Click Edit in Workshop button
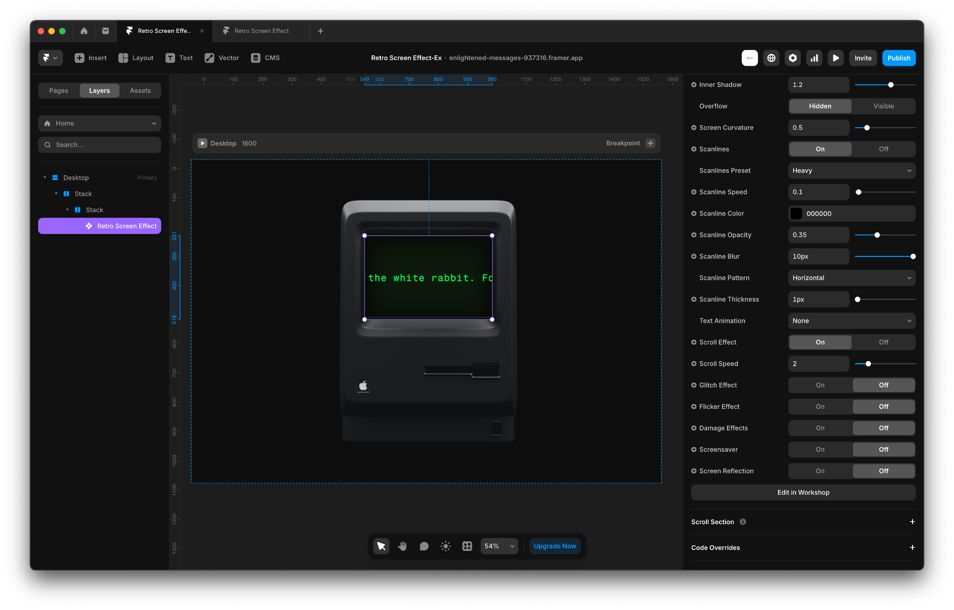Screen dimensions: 954x610 coord(803,492)
